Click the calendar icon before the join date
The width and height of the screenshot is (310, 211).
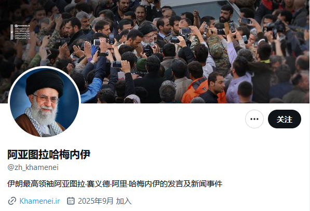click(x=71, y=201)
